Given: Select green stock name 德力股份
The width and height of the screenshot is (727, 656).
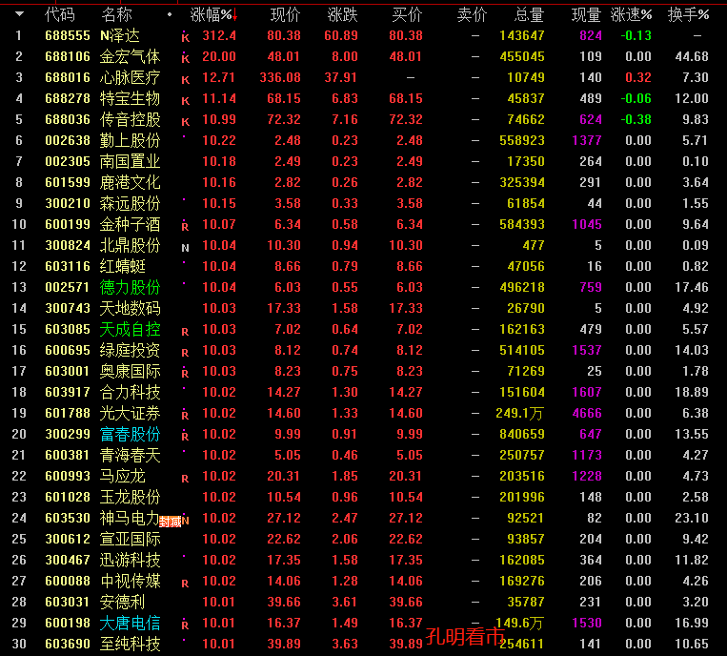Looking at the screenshot, I should click(x=130, y=287).
